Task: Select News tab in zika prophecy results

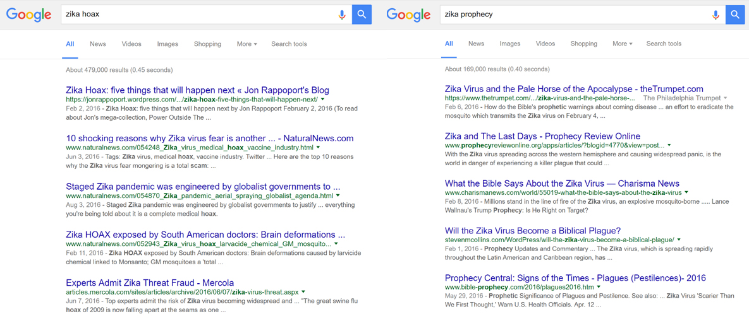Action: [476, 44]
